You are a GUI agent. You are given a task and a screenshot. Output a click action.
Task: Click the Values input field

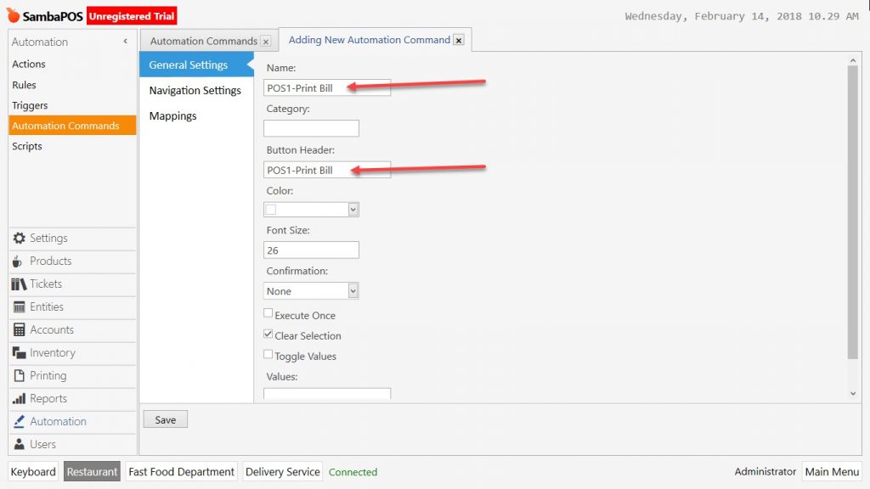[x=327, y=394]
